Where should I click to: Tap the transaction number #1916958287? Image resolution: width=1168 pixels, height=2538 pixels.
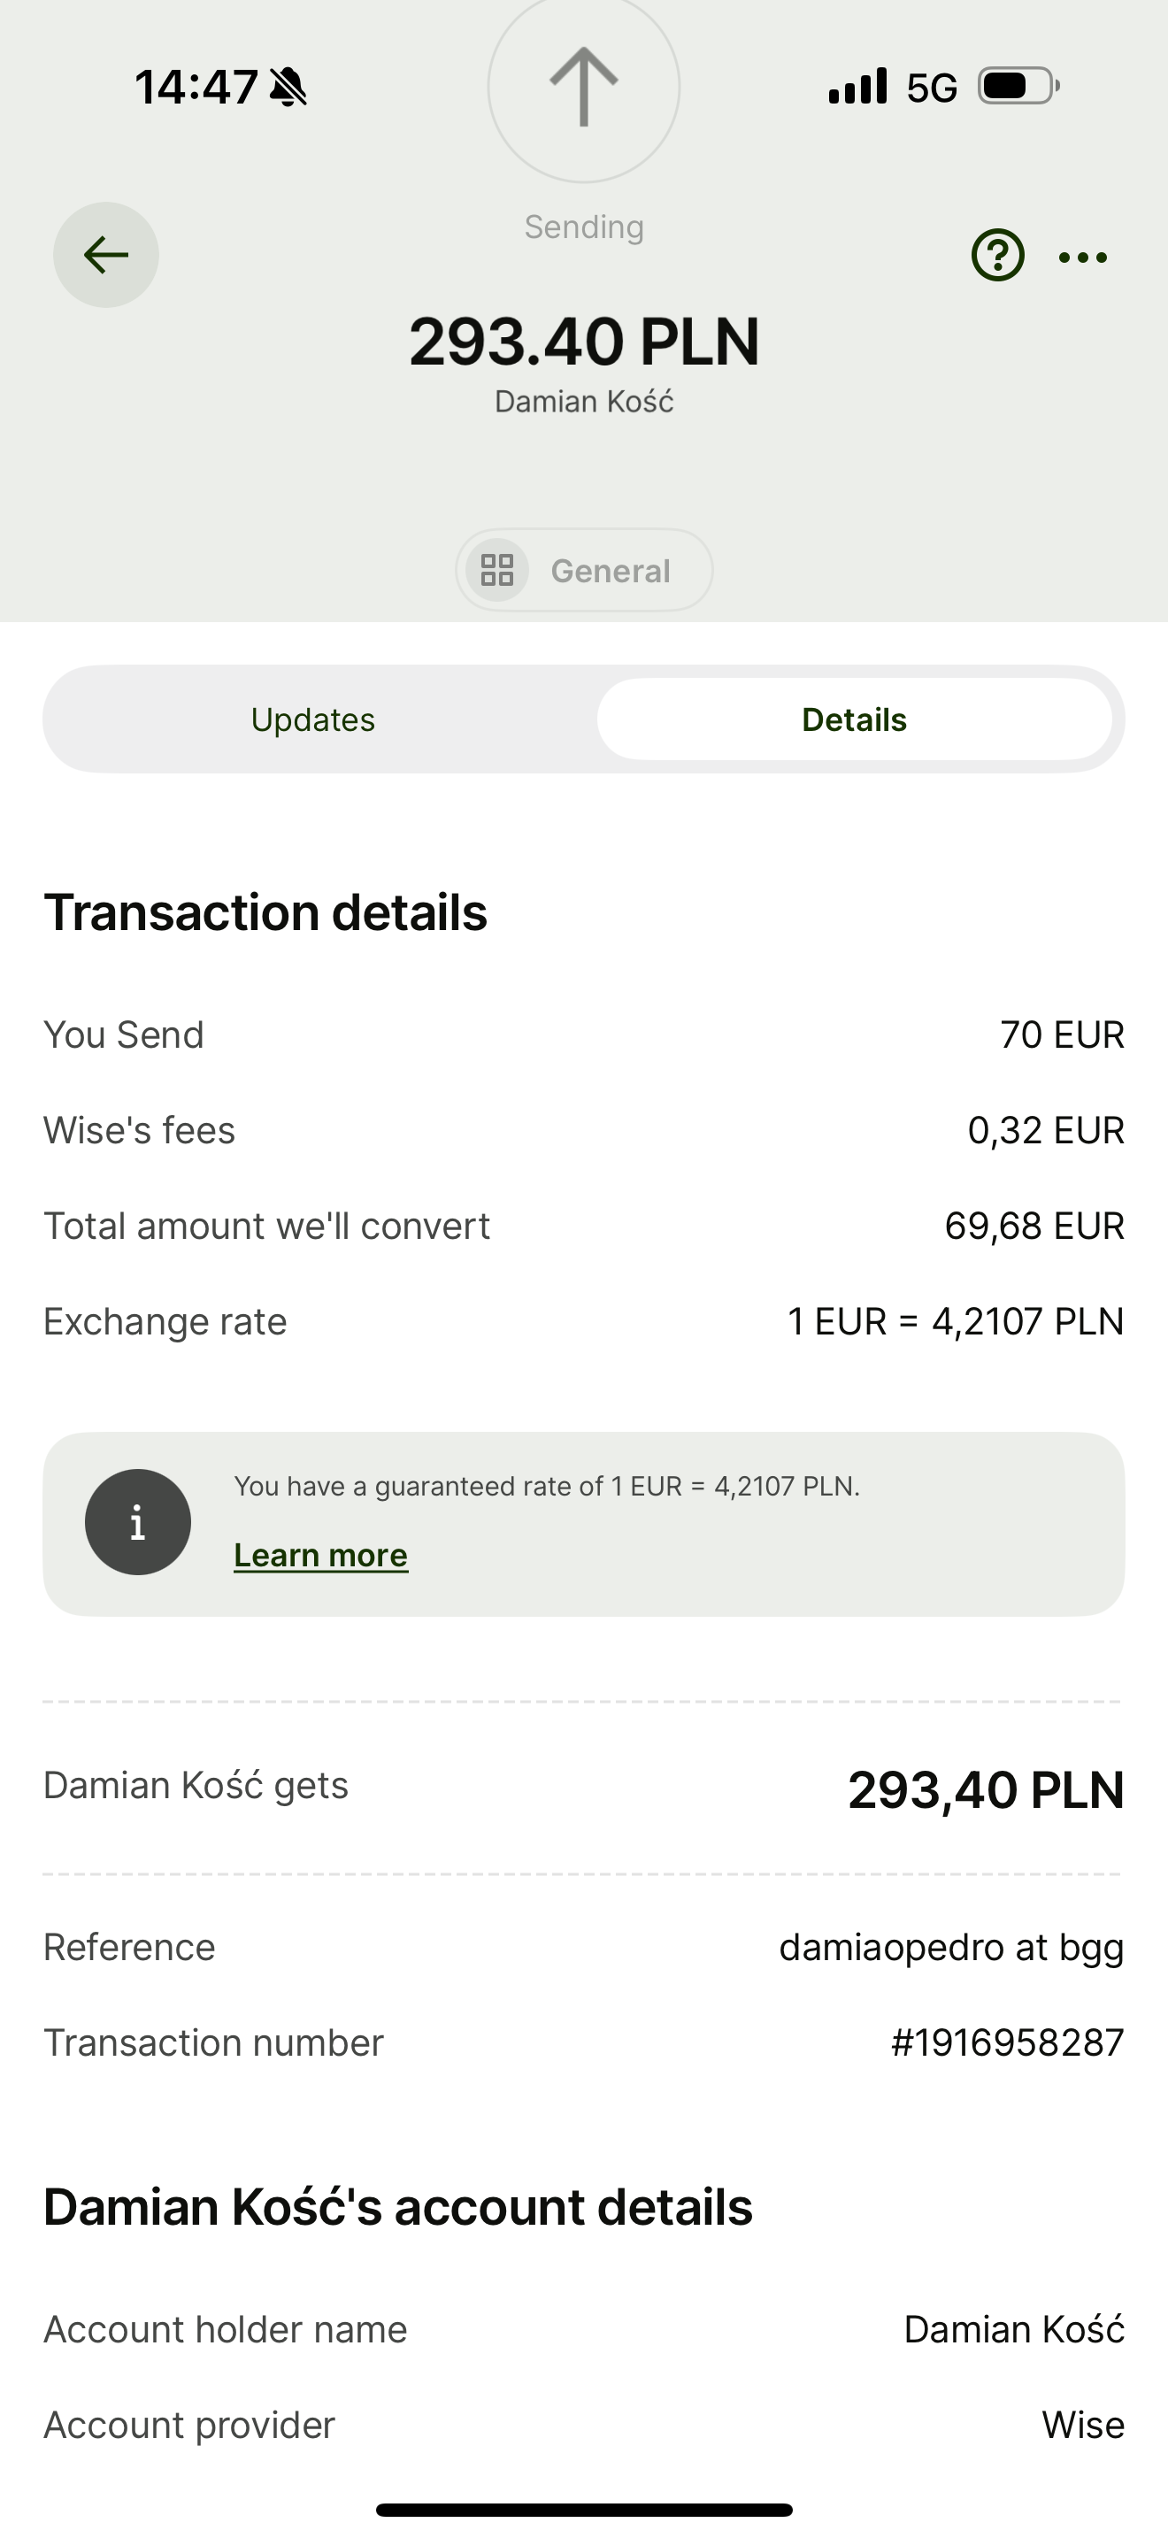pyautogui.click(x=1006, y=2042)
